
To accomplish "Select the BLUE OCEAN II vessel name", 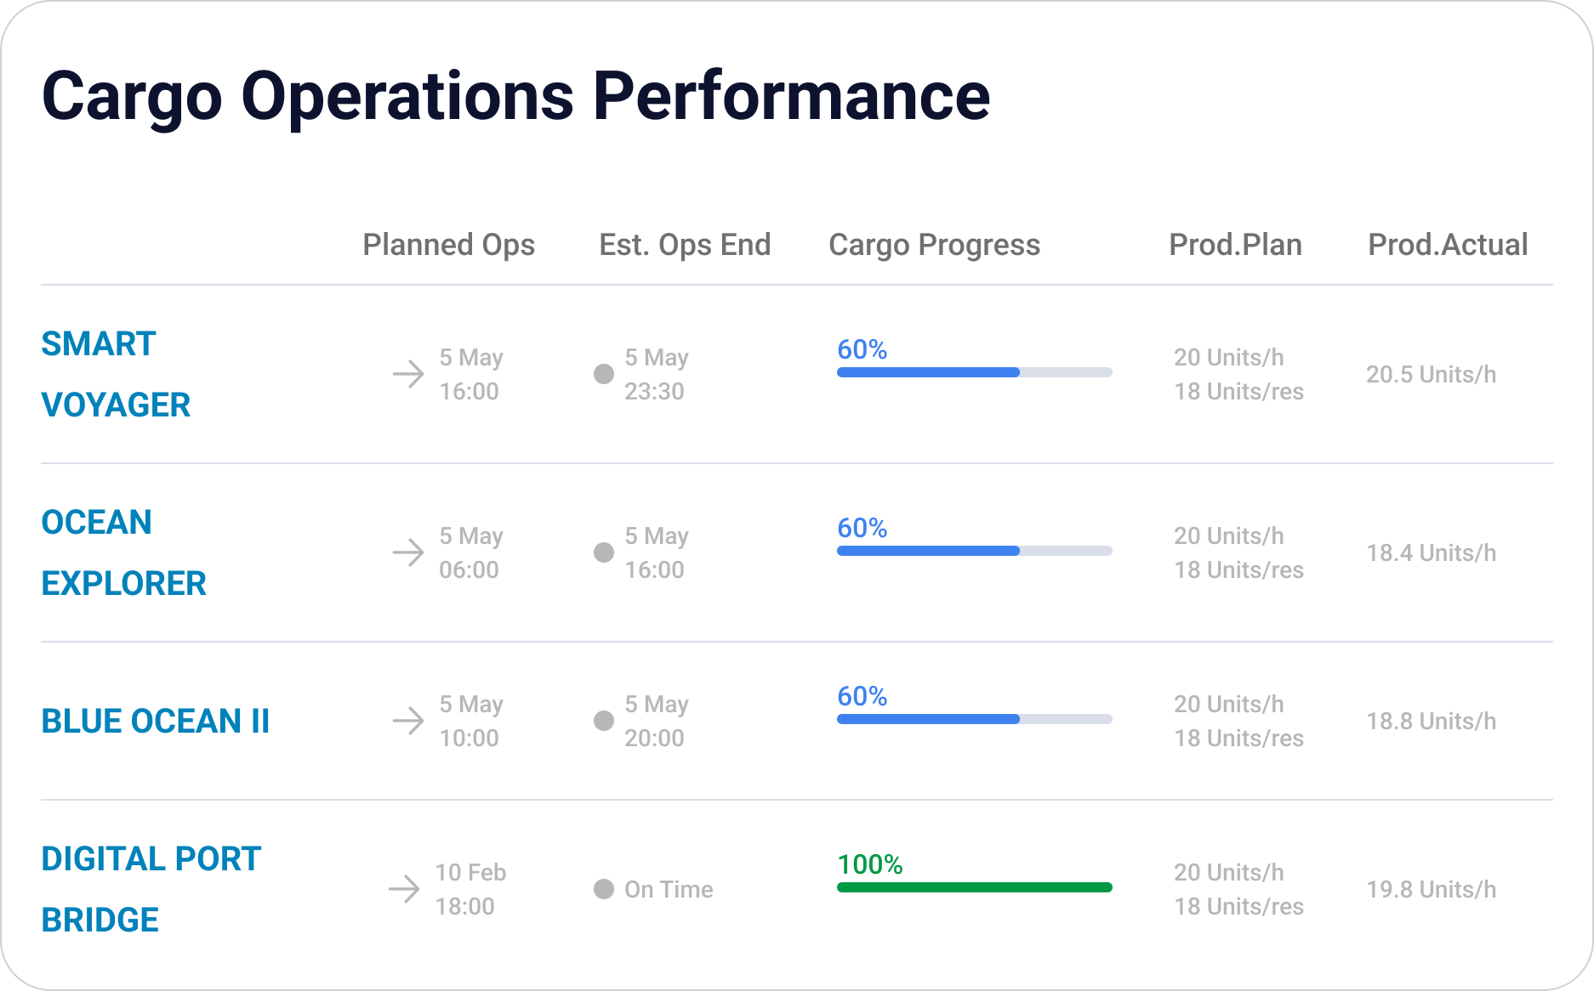I will [156, 721].
